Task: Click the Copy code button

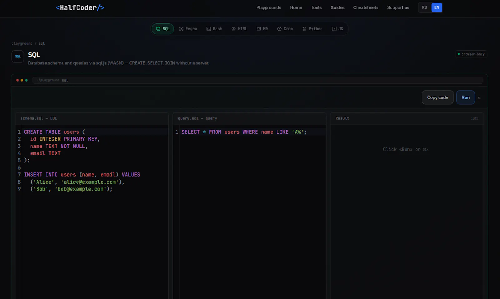Action: [x=437, y=97]
